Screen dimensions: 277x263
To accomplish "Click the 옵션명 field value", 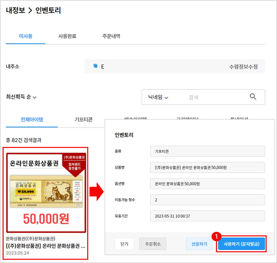I will click(x=207, y=184).
